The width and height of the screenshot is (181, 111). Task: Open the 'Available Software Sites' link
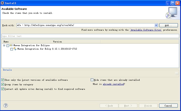click(x=146, y=30)
